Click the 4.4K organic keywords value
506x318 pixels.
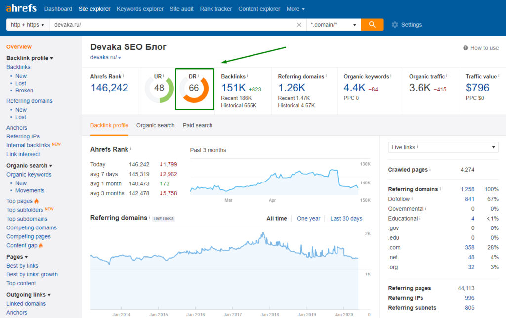355,88
